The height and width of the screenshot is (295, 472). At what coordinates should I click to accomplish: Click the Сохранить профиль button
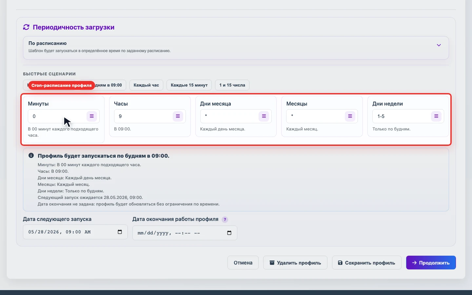(x=367, y=263)
